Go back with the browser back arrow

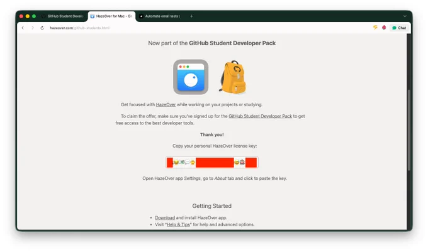tap(23, 28)
